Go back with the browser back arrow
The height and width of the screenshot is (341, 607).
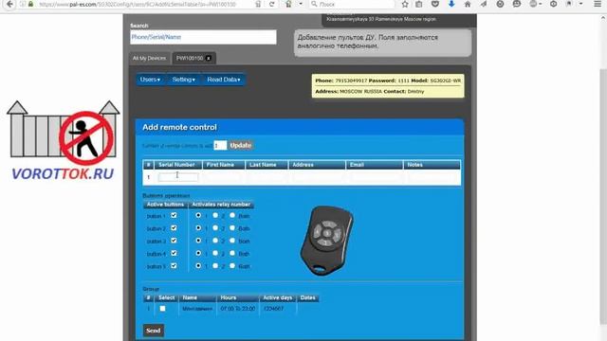(9, 4)
